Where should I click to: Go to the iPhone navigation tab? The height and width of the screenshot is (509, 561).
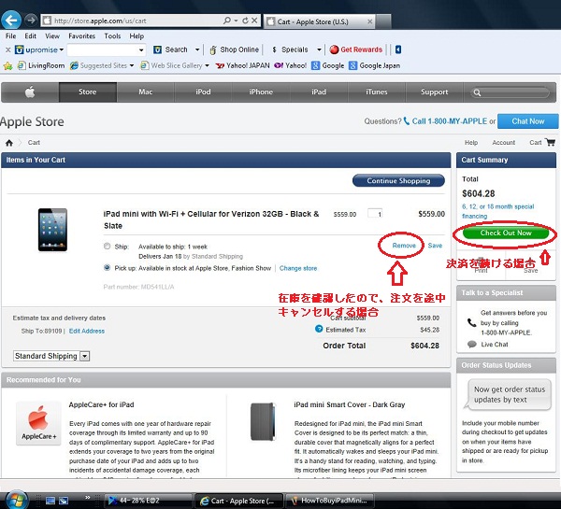261,92
